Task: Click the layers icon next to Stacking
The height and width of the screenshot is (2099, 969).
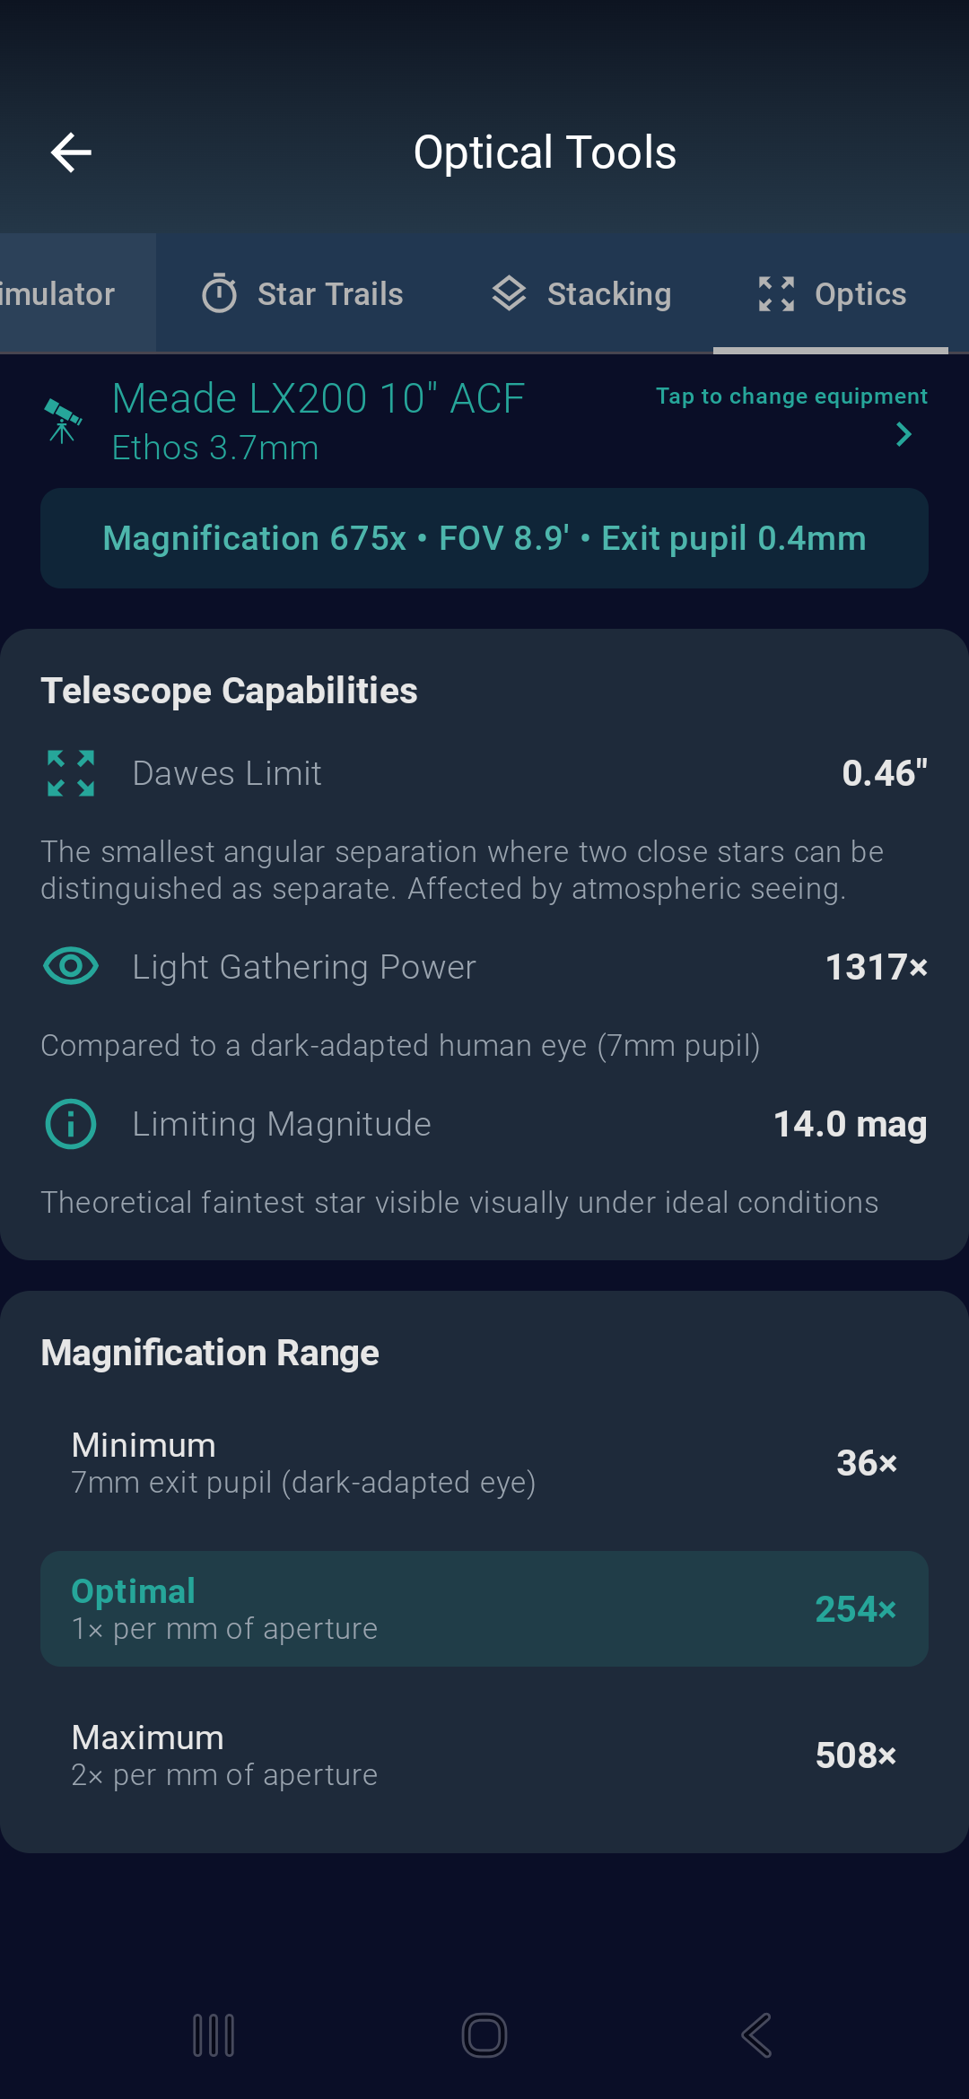Action: click(510, 292)
